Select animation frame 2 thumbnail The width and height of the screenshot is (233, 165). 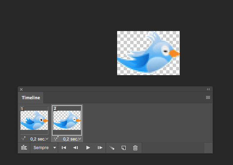(x=67, y=120)
